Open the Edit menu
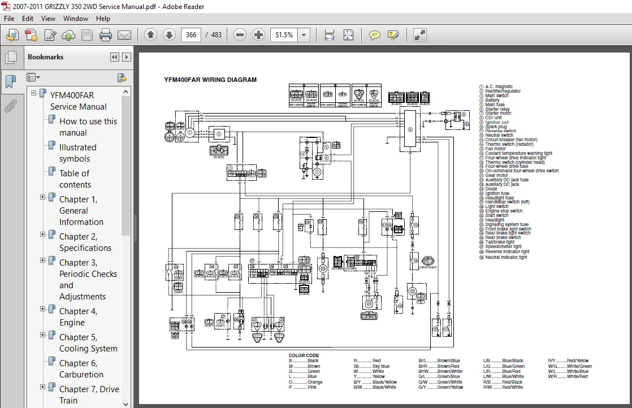Screen dimensions: 632x408 click(x=27, y=19)
